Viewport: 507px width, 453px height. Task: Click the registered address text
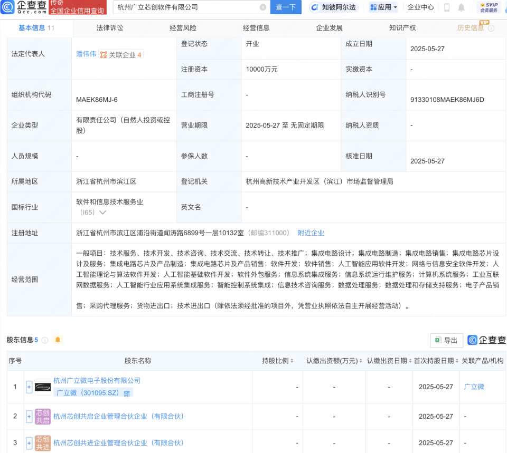coord(159,233)
